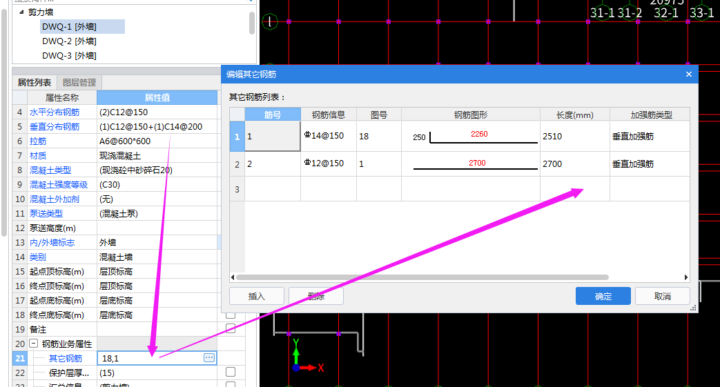Switch to the 图层管理 tab

point(79,83)
